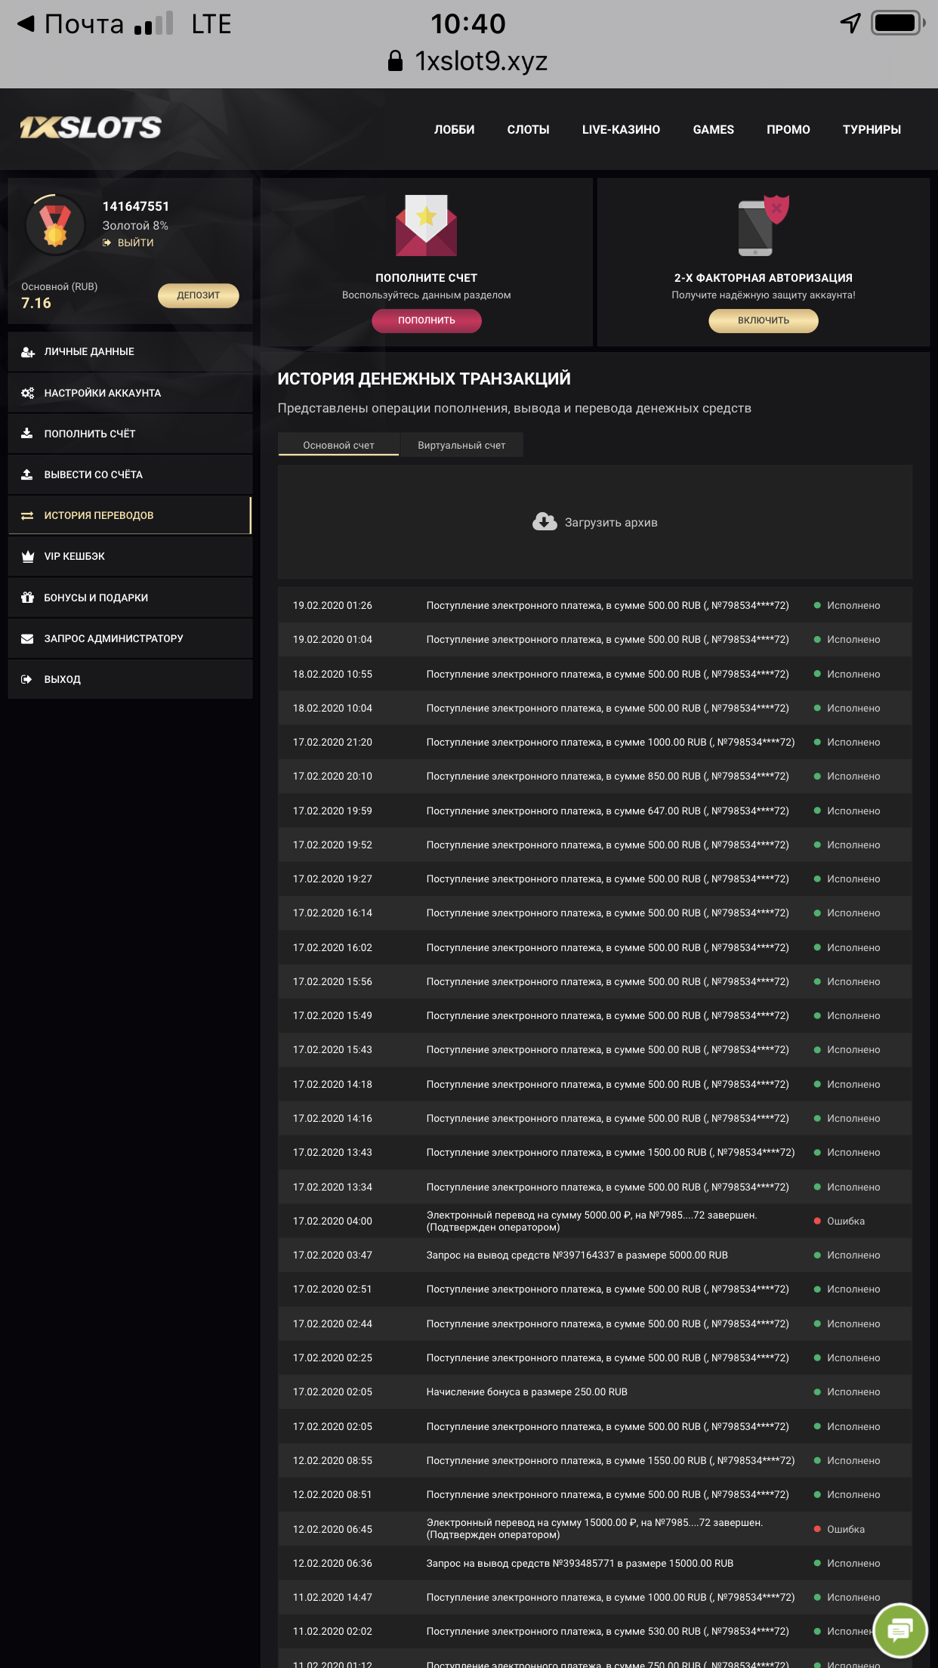Screen dimensions: 938x1668
Task: Tap the Запрос администратору envelope icon
Action: tap(28, 638)
